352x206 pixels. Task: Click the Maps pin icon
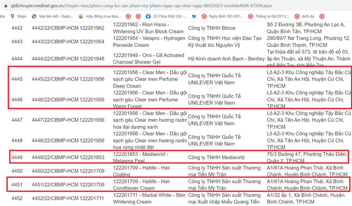point(12,17)
